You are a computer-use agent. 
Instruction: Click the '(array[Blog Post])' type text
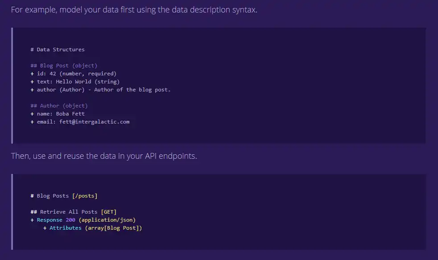tap(114, 228)
